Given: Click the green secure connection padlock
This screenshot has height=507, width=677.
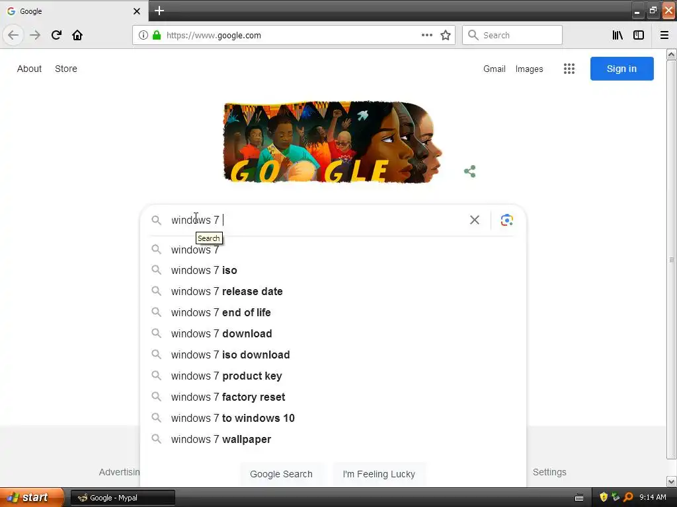Looking at the screenshot, I should pos(157,36).
